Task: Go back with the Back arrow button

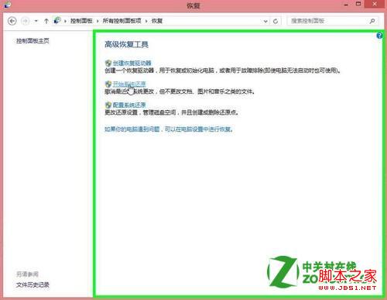Action: 12,21
